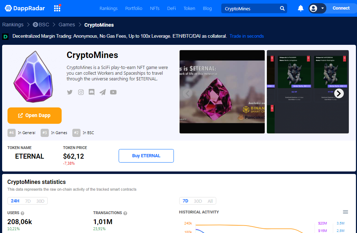Click the -7,38% price change
The width and height of the screenshot is (357, 233).
69,163
